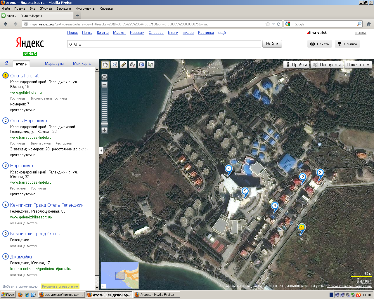374x299 pixels.
Task: Open the Закладки menu
Action: tap(64, 8)
